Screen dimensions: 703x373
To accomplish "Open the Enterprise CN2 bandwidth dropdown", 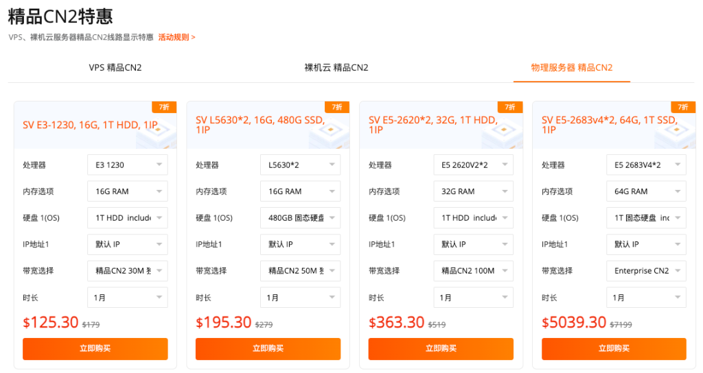I will click(646, 271).
